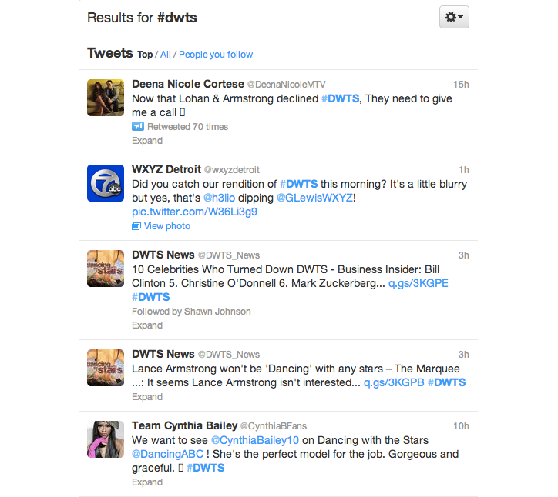This screenshot has width=558, height=497.
Task: Click the Deena Nicole Cortese name
Action: point(188,84)
